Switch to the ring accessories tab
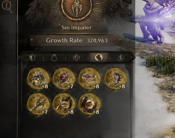175x138 pixels. point(54,58)
